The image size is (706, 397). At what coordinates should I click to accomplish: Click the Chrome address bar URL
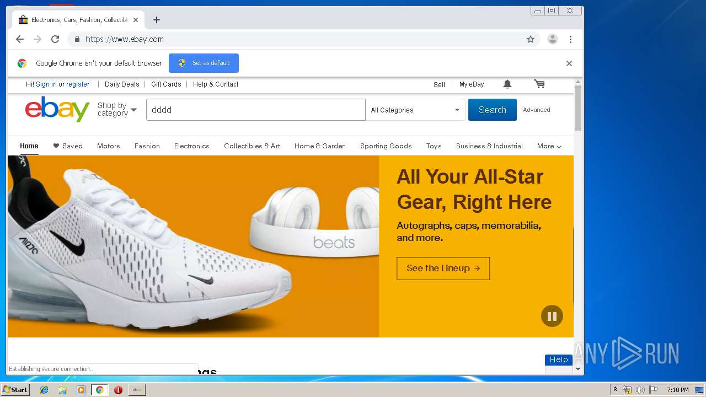pos(125,39)
